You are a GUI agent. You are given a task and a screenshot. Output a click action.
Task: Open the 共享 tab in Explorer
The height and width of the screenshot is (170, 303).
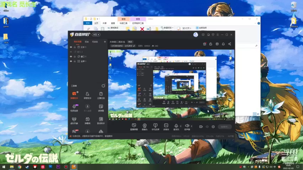(105, 23)
